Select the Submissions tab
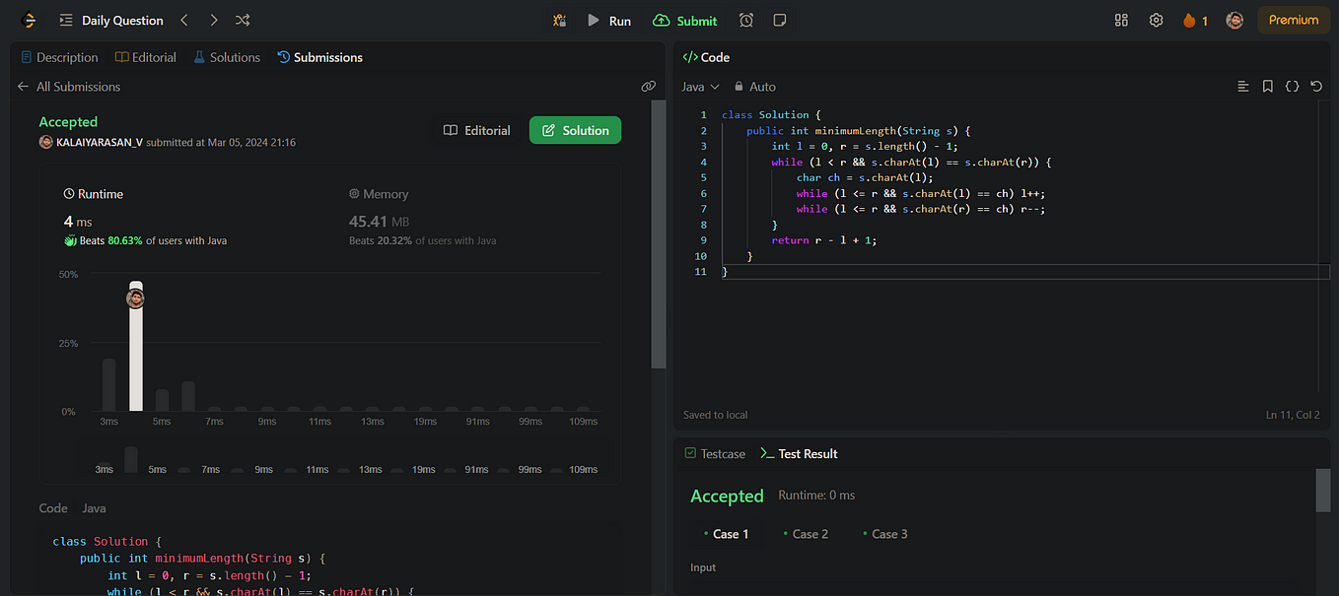1339x596 pixels. (x=320, y=57)
